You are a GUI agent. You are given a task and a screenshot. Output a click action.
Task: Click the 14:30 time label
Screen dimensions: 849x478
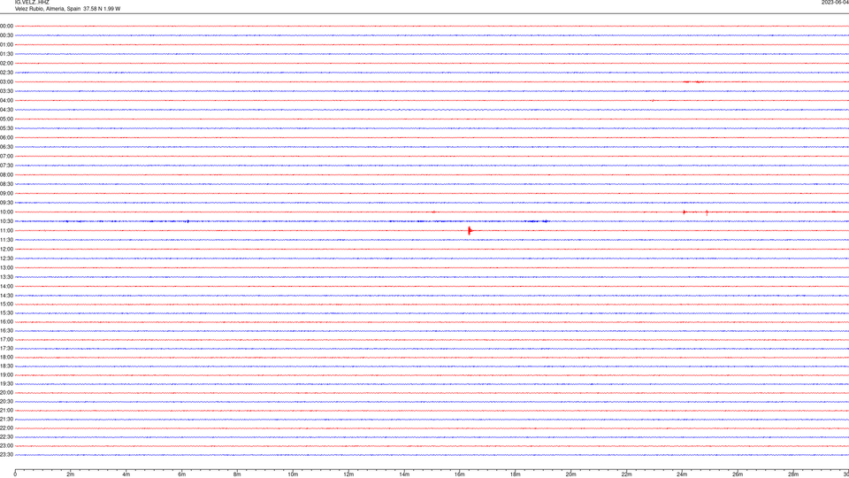[x=6, y=296]
